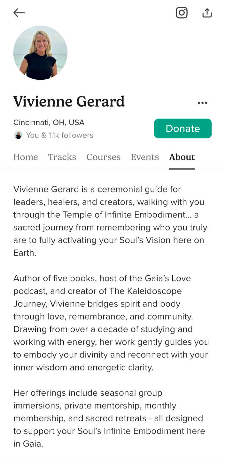The image size is (225, 461).
Task: Tap the sentence starting 'Drawing from over'
Action: (111, 348)
